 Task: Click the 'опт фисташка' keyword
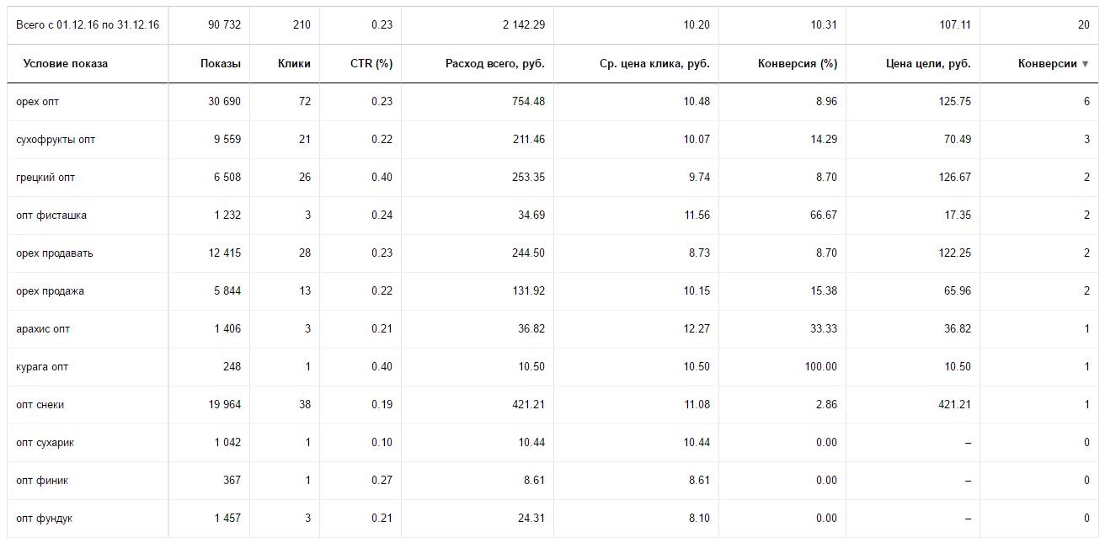coord(51,215)
